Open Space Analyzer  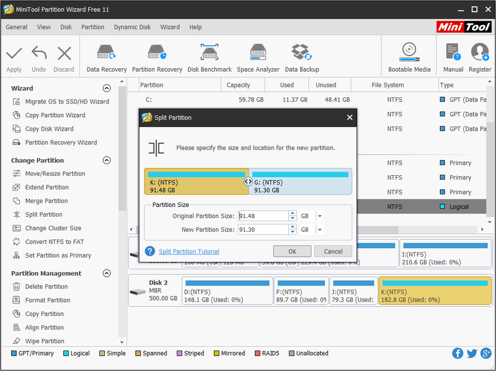pos(258,58)
